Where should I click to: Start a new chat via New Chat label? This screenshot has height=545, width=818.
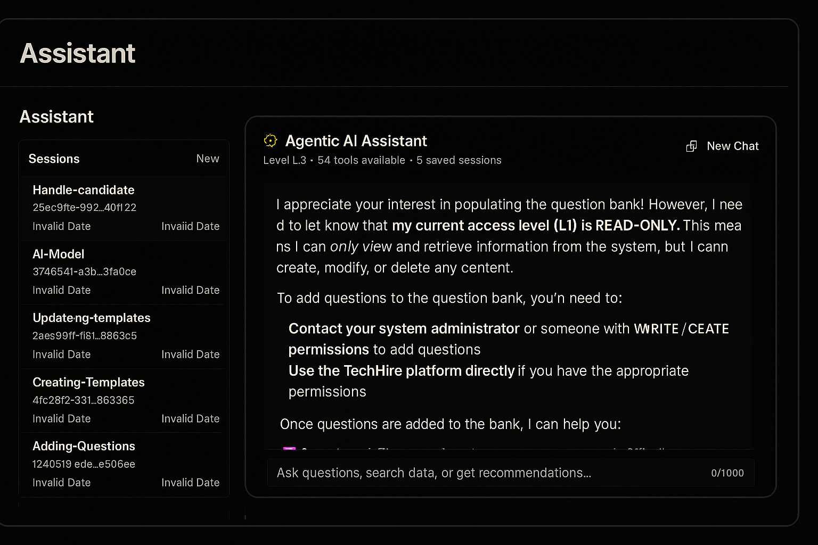click(732, 146)
